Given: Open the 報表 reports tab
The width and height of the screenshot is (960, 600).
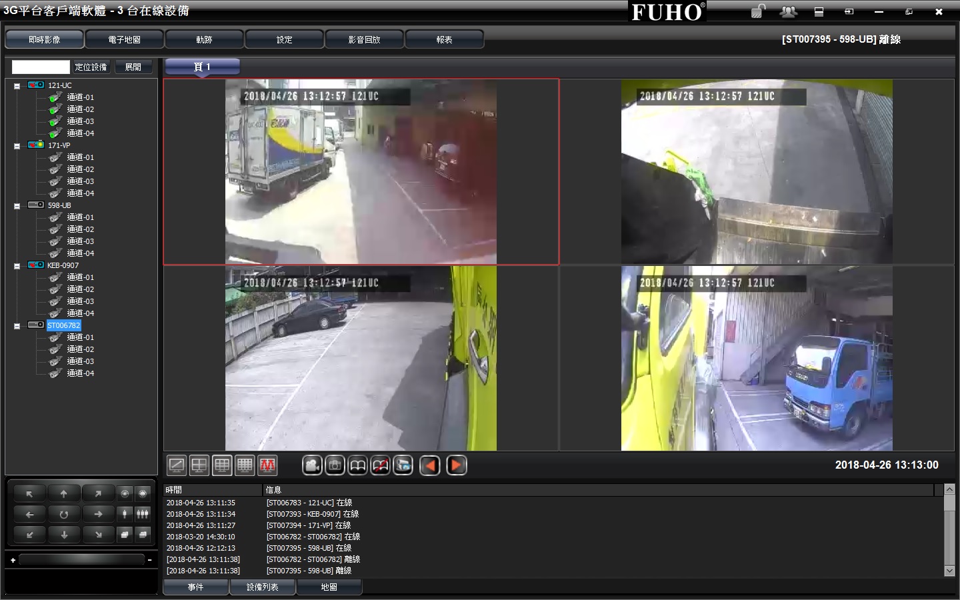Looking at the screenshot, I should tap(445, 40).
